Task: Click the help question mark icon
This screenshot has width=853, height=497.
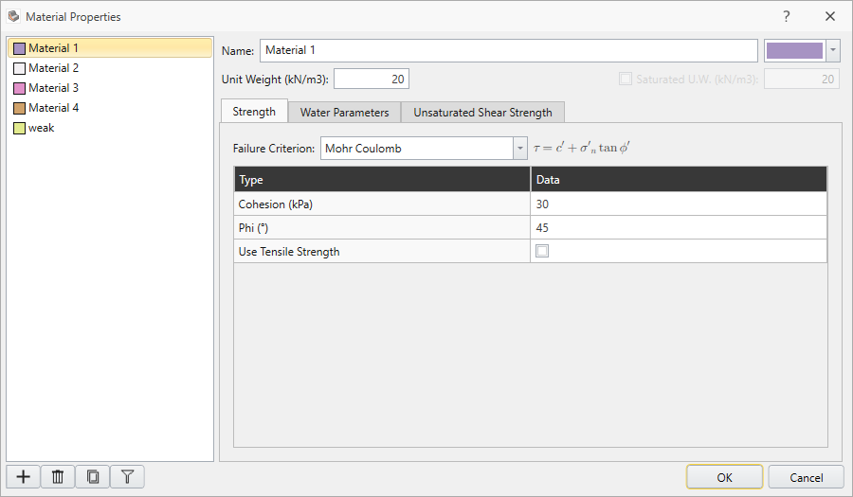Action: [786, 16]
